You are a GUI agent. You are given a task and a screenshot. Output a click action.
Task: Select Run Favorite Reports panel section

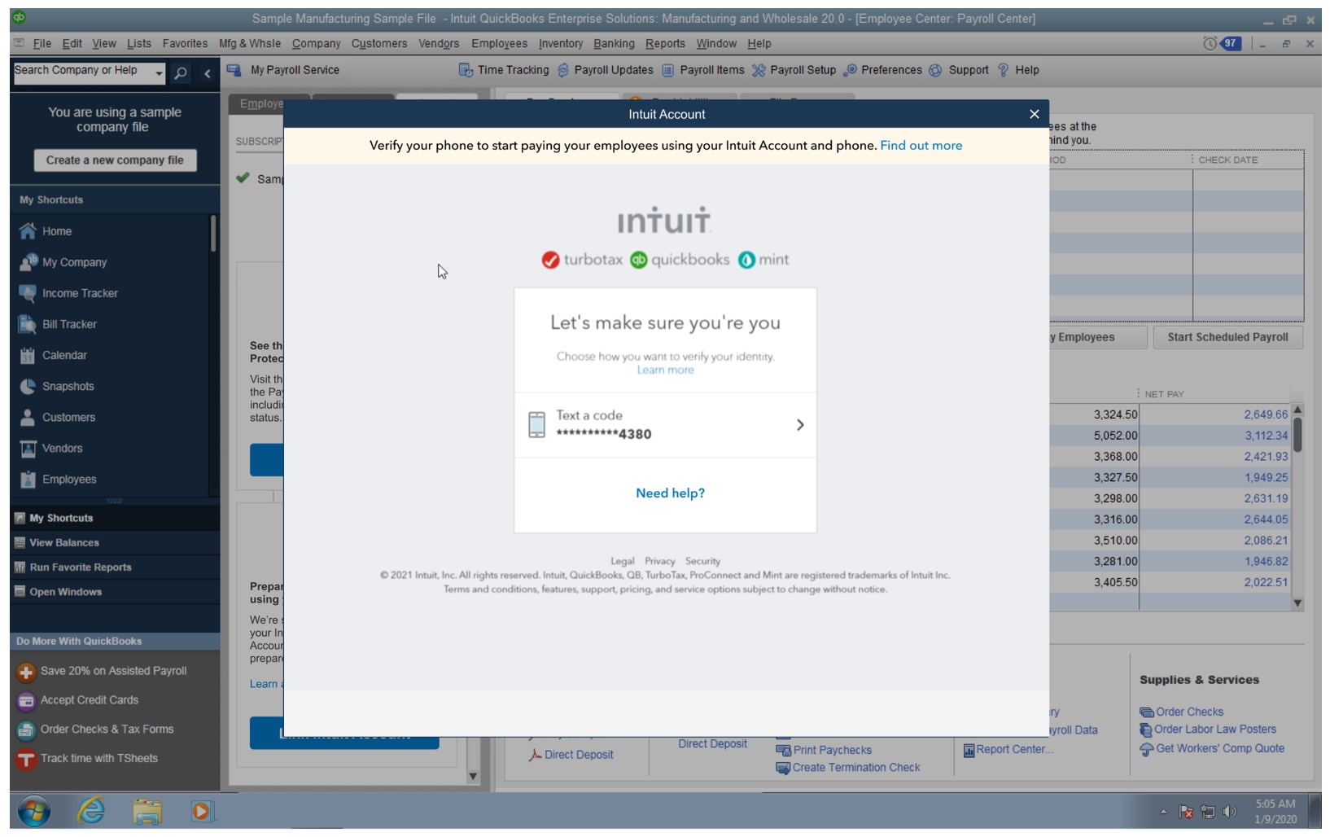(115, 567)
